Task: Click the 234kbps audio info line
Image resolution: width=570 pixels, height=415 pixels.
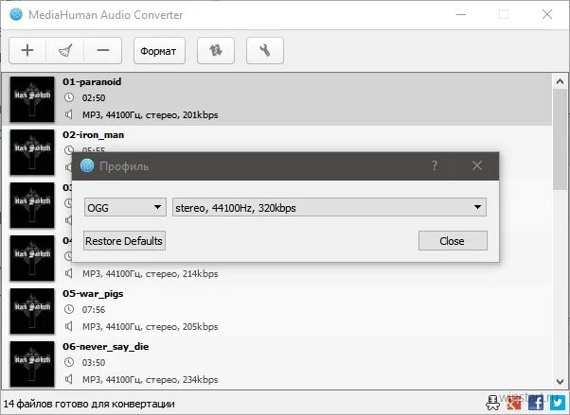Action: coord(151,380)
